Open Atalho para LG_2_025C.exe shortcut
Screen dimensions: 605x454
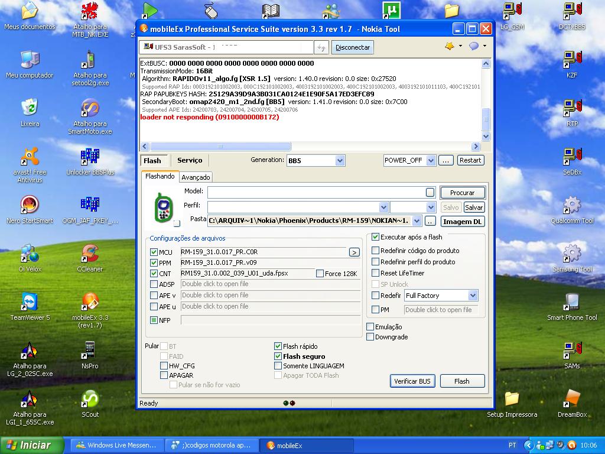30,359
